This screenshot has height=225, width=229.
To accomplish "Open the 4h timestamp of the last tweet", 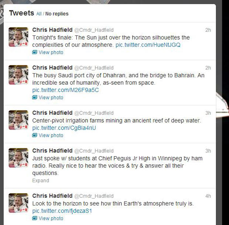I will tap(208, 196).
